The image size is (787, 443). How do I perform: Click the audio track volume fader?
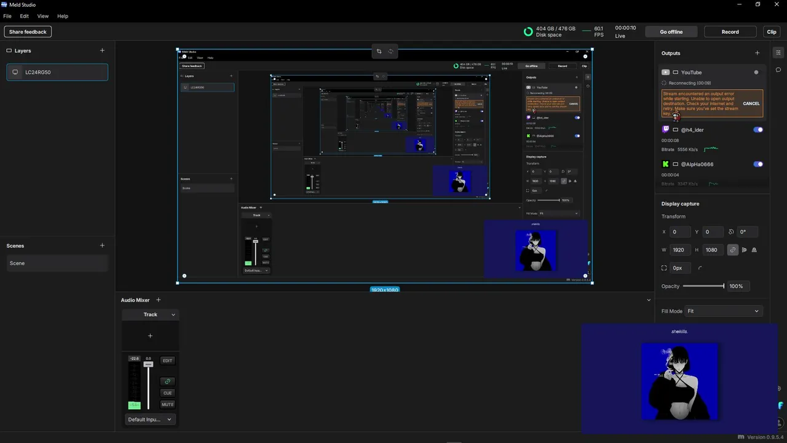tap(148, 364)
